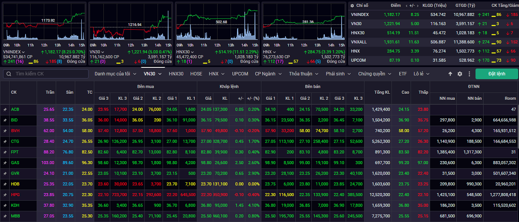Click the Trần column header
The width and height of the screenshot is (519, 222).
(50, 92)
